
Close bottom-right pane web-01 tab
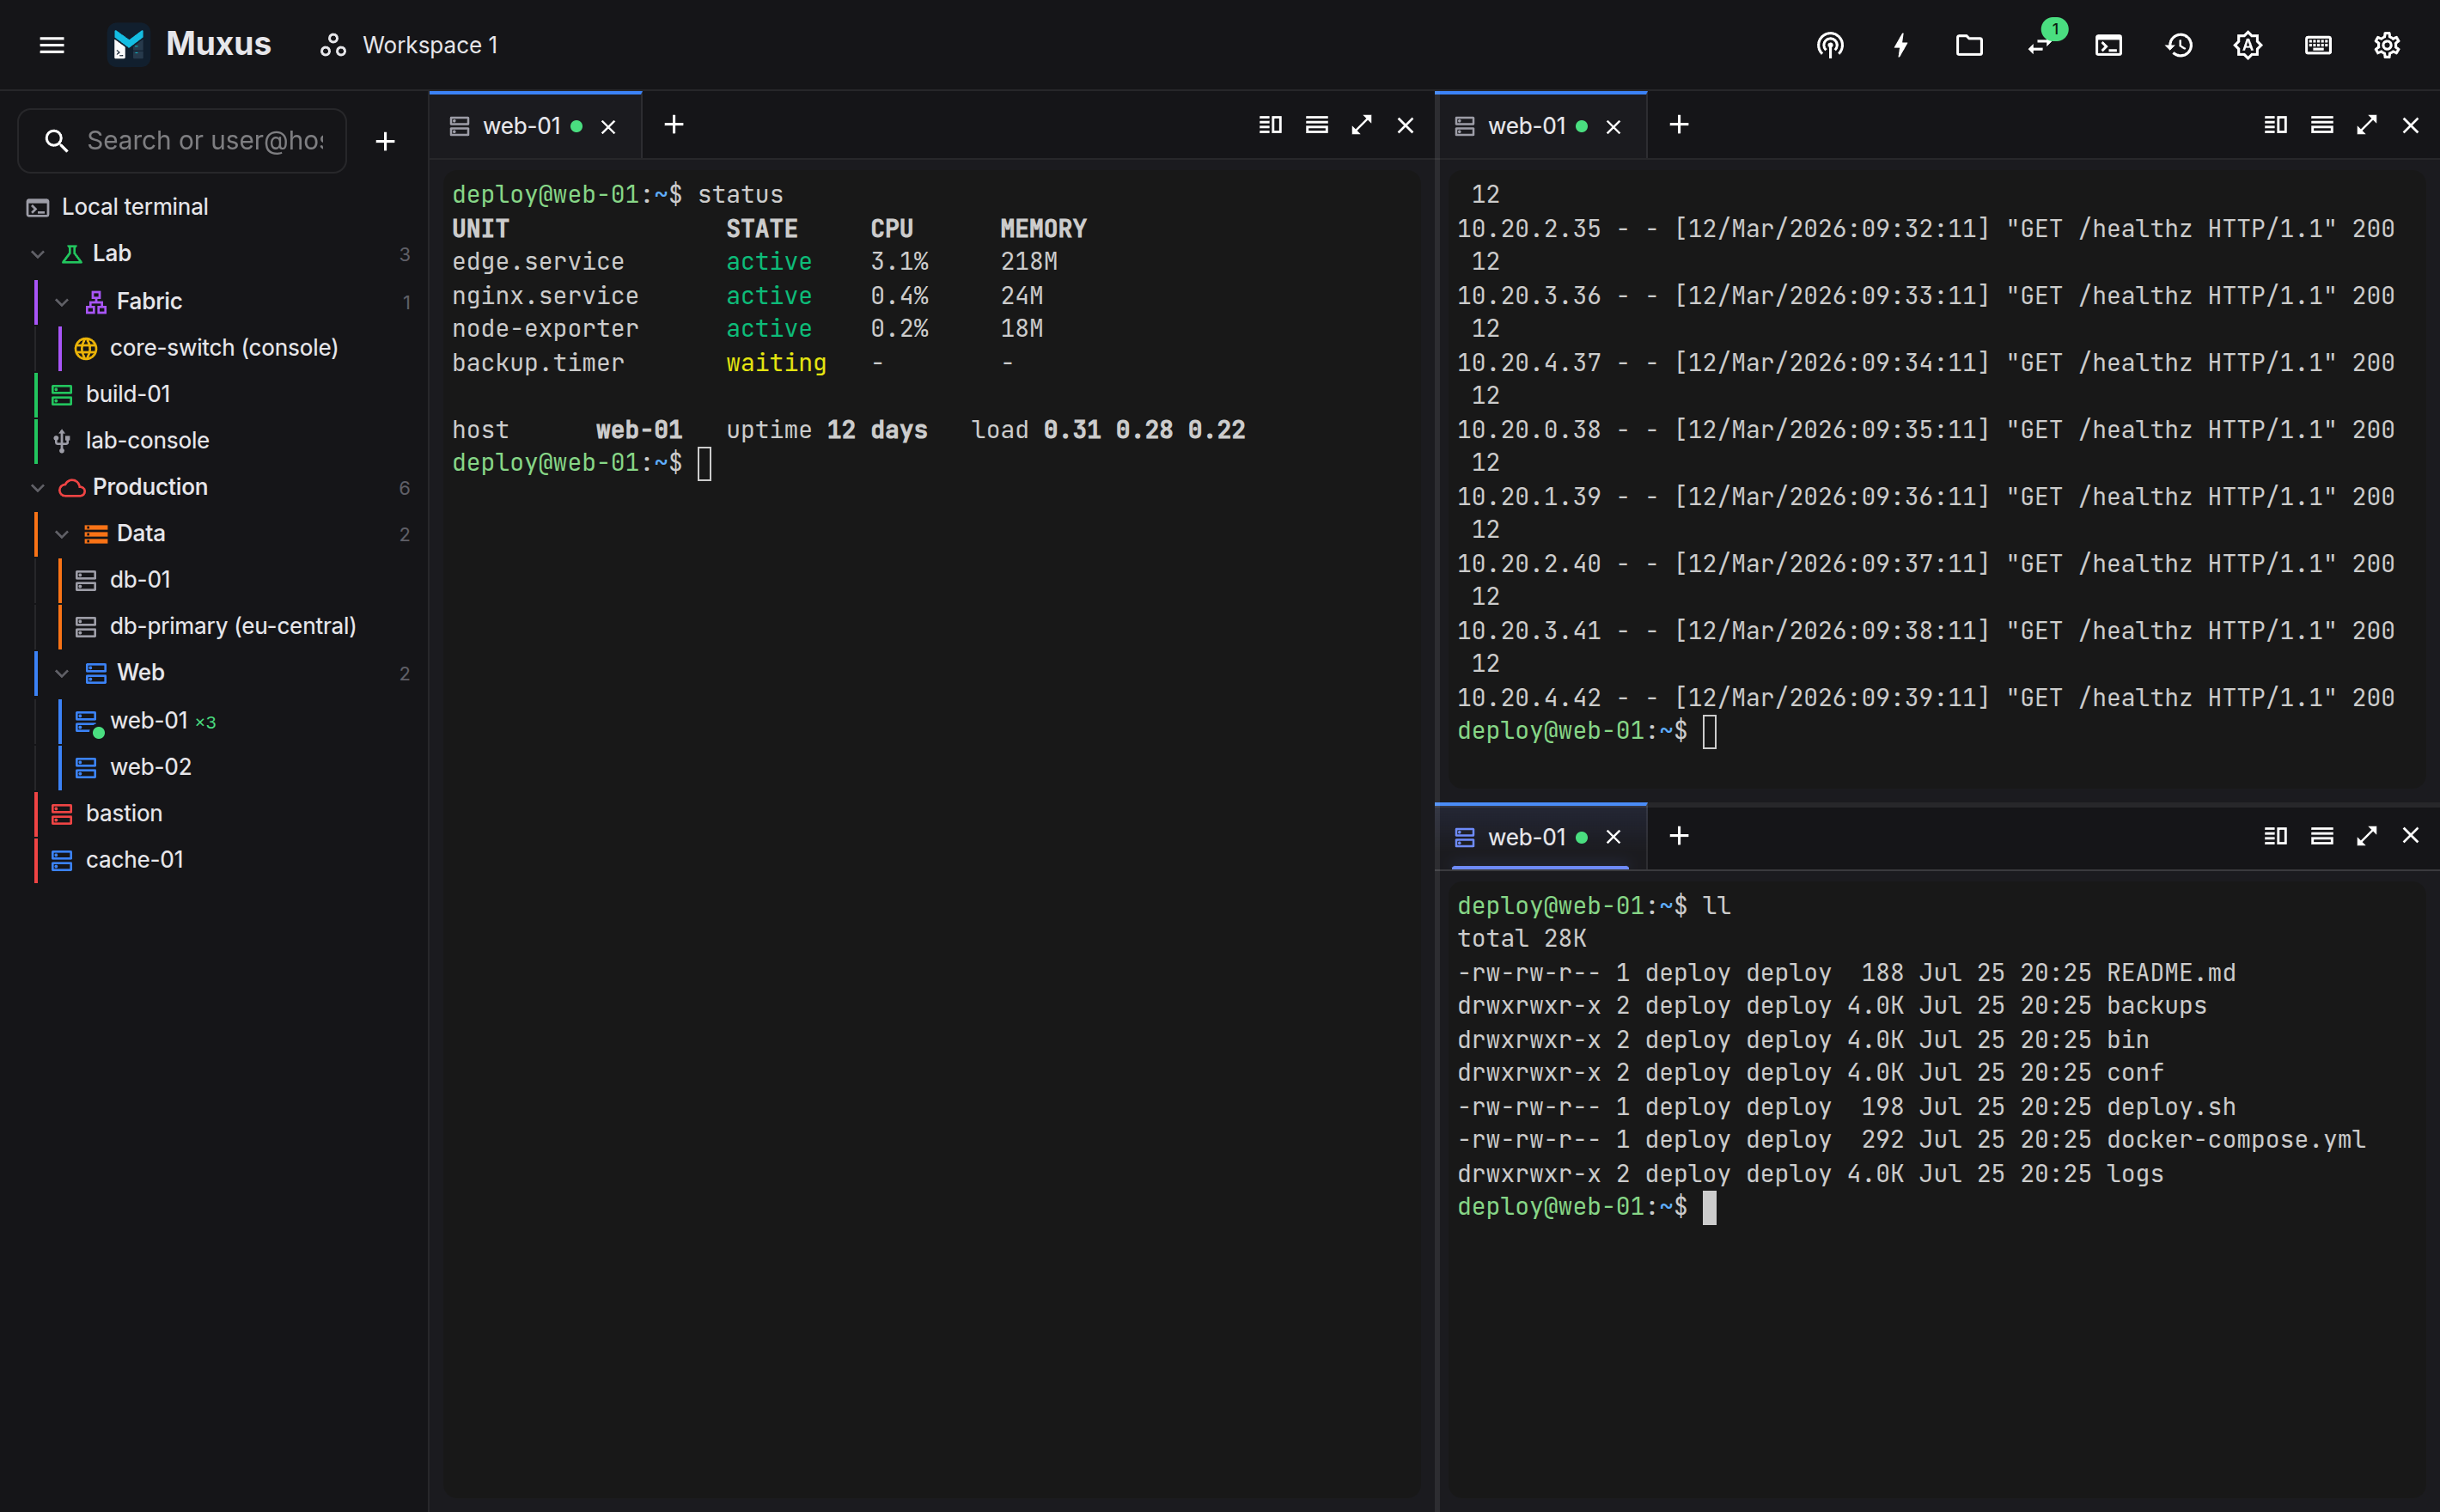pos(1613,837)
